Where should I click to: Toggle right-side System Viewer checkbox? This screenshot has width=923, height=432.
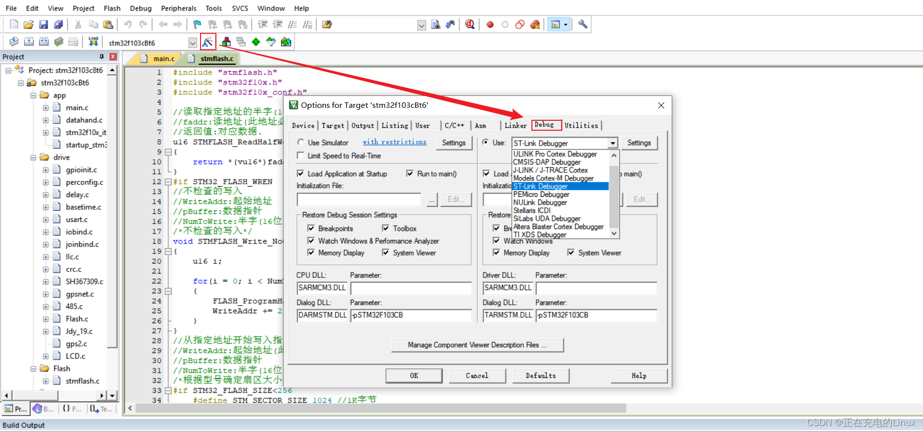[x=571, y=253]
